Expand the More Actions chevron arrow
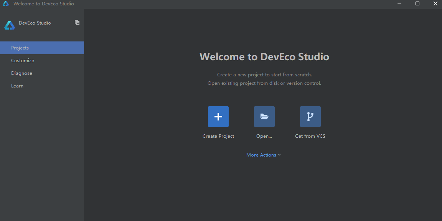The width and height of the screenshot is (442, 221). tap(279, 155)
